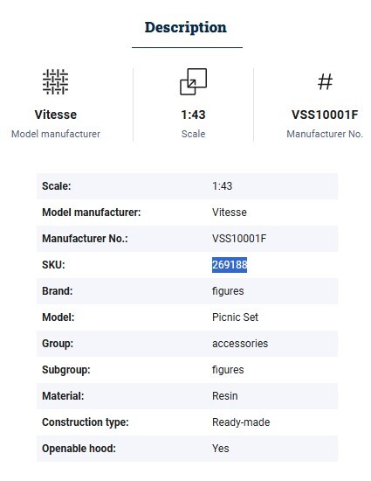This screenshot has height=481, width=371.
Task: Click the Openable hood Yes value
Action: tap(220, 448)
